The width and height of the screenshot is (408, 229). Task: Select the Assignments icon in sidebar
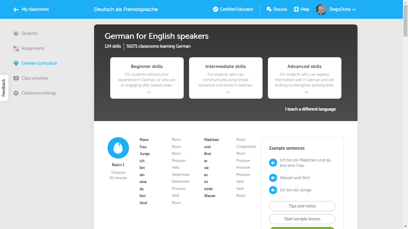pyautogui.click(x=16, y=48)
